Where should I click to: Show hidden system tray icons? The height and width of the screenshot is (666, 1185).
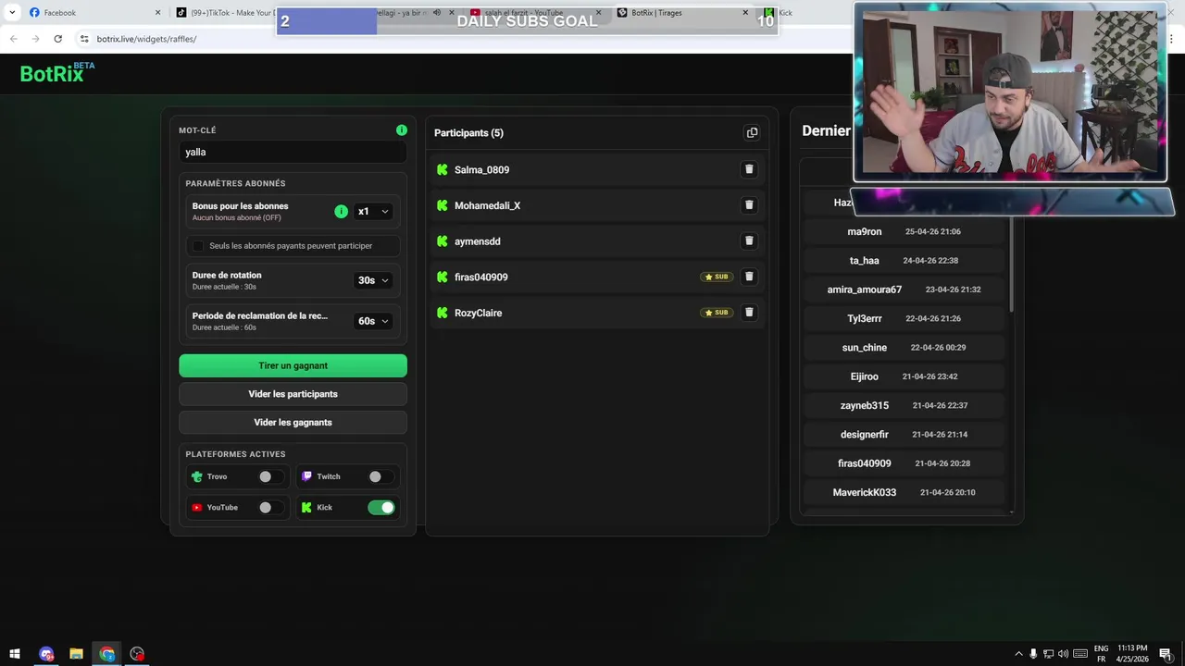coord(1018,654)
